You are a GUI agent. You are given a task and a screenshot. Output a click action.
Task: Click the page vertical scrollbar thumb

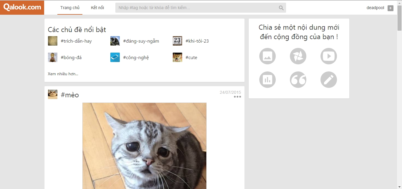pyautogui.click(x=399, y=18)
